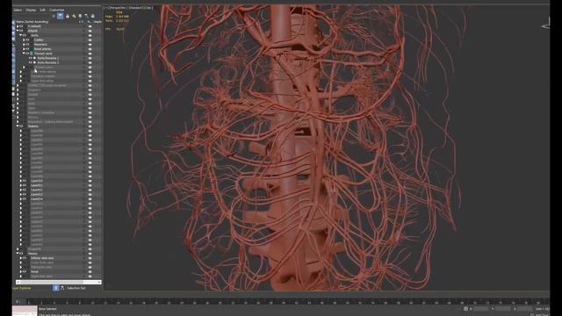Click the icon left of Selection Set
Viewport: 562px width, 316px height.
point(62,288)
